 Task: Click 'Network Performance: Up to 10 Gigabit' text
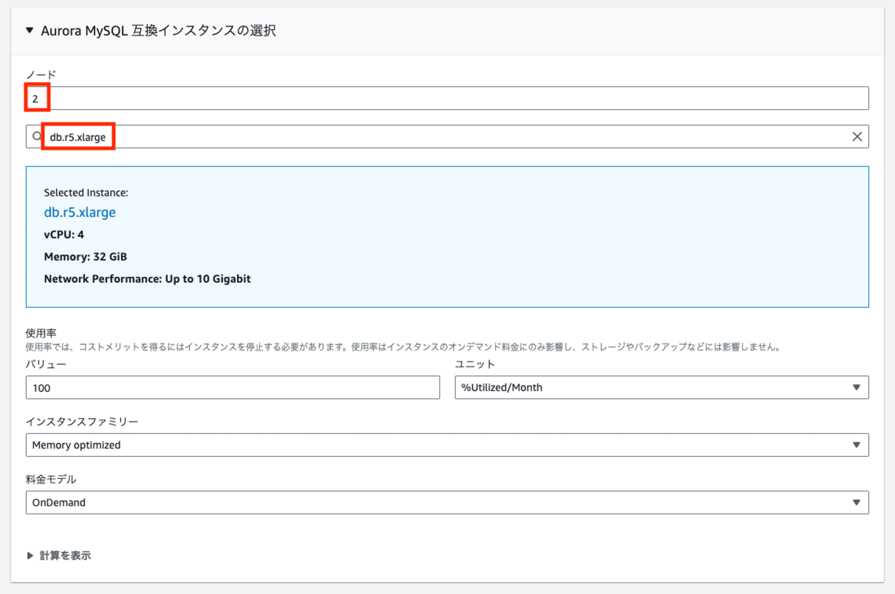[147, 279]
